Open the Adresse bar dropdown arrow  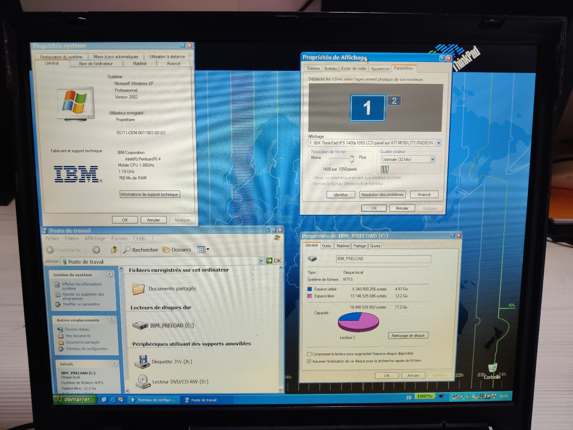pyautogui.click(x=261, y=261)
